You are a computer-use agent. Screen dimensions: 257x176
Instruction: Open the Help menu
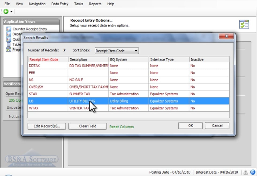point(111,4)
